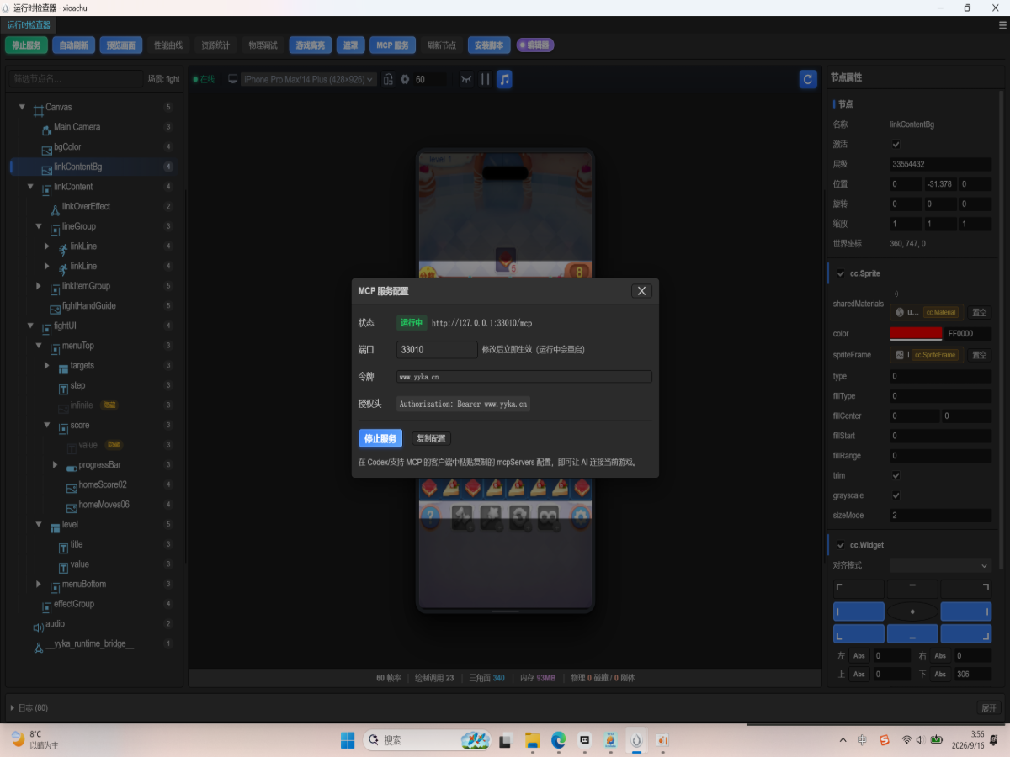Open the iPhone Pro Max device dropdown
Screen dimensions: 1010x757
point(308,79)
